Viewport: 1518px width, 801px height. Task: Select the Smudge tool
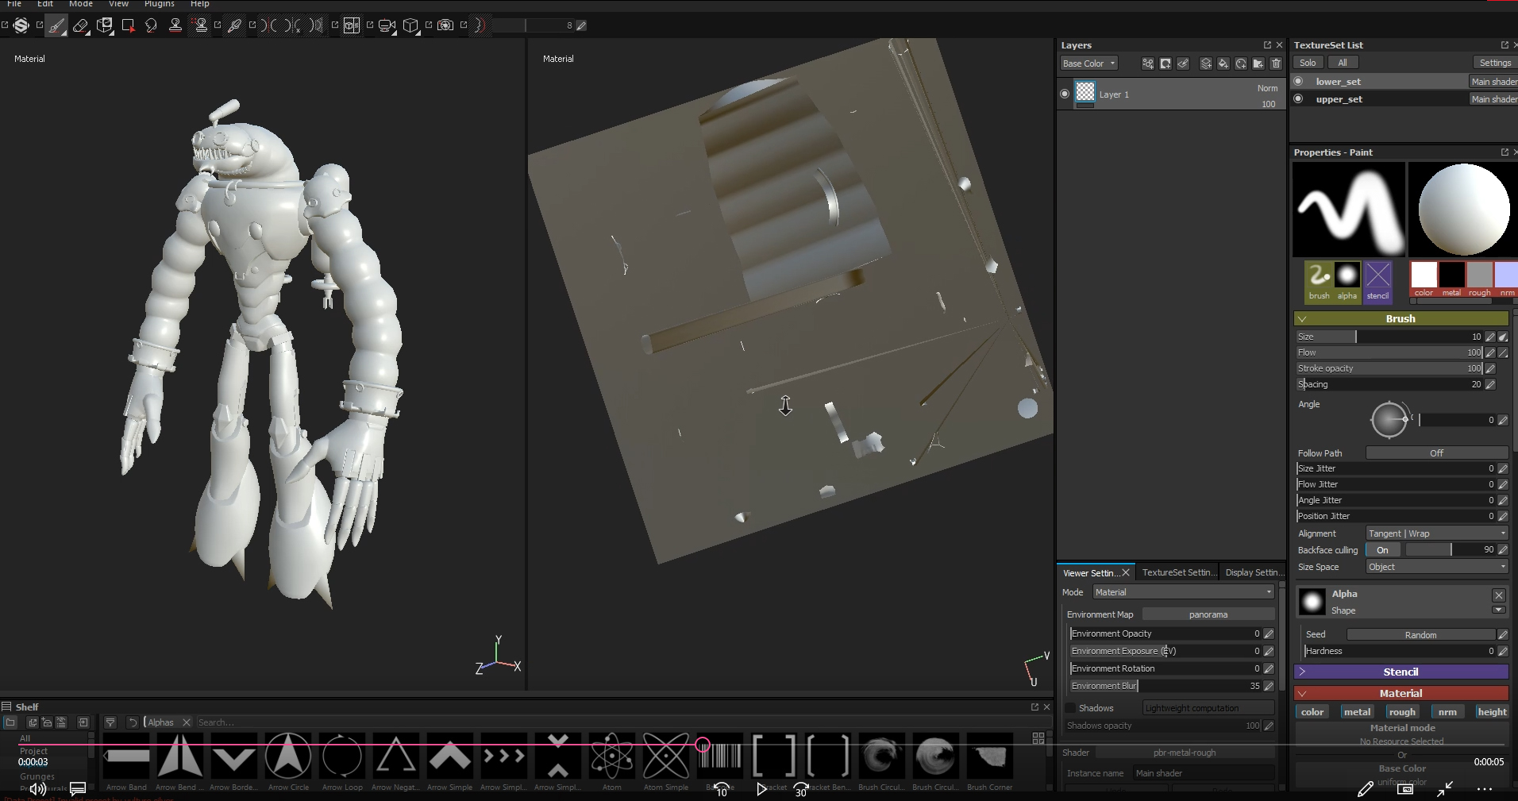point(152,25)
